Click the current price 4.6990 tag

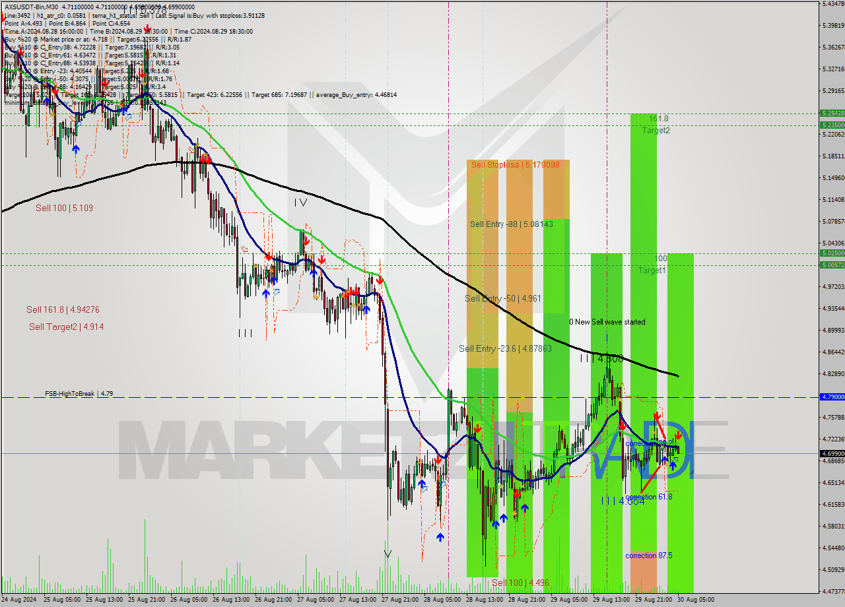(832, 453)
